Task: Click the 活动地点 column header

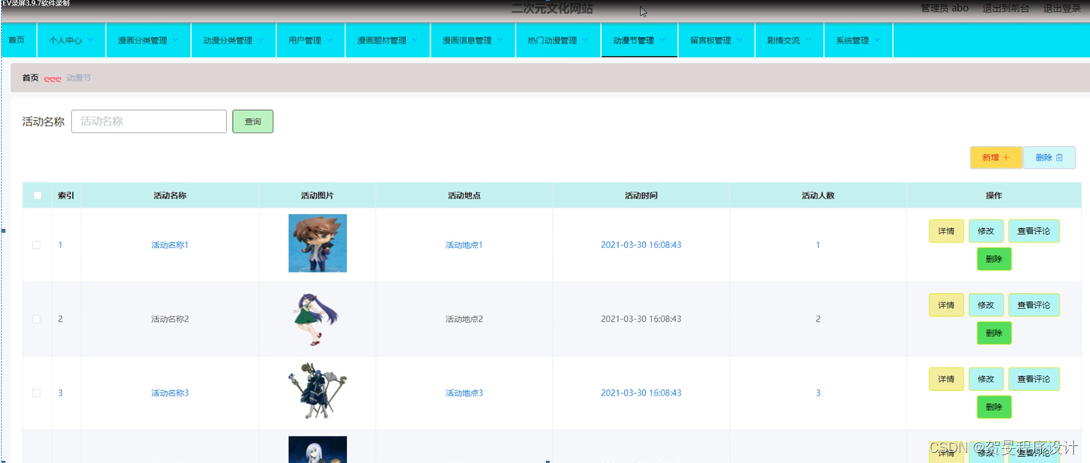Action: (464, 195)
